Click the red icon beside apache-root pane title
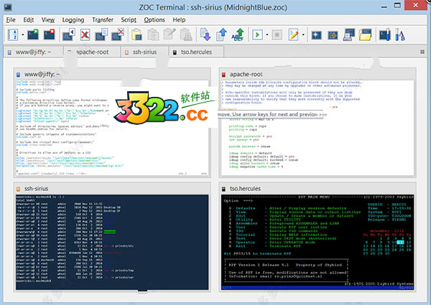Viewport: 431px width, 305px height. [223, 75]
